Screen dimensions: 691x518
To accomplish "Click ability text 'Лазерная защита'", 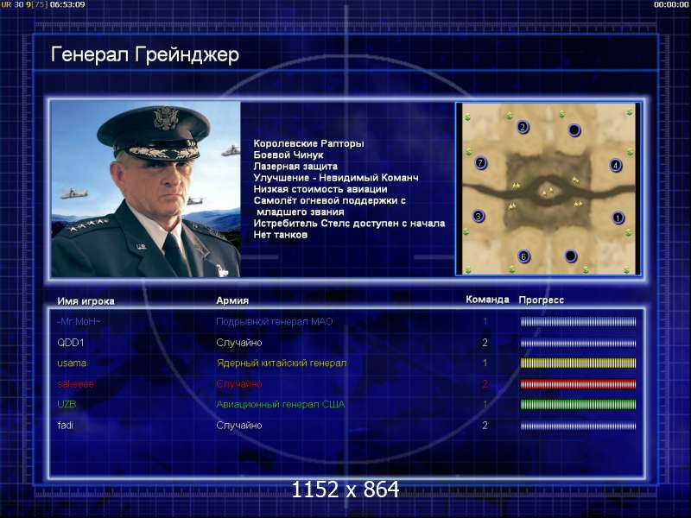I will (x=295, y=167).
